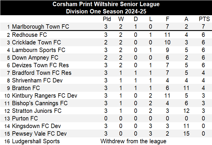Click the Withdrew from the league text

point(133,141)
